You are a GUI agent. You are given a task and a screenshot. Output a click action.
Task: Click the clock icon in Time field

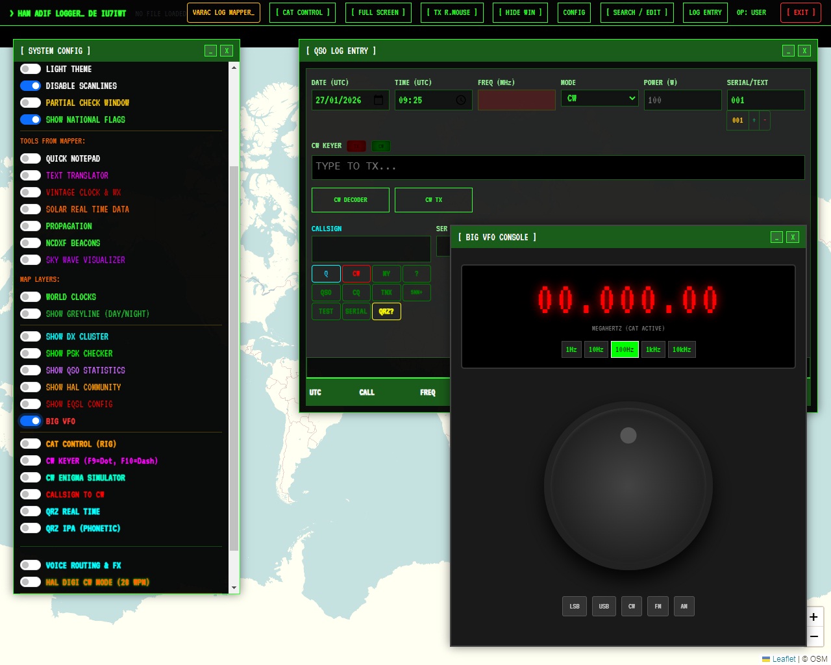[x=461, y=100]
